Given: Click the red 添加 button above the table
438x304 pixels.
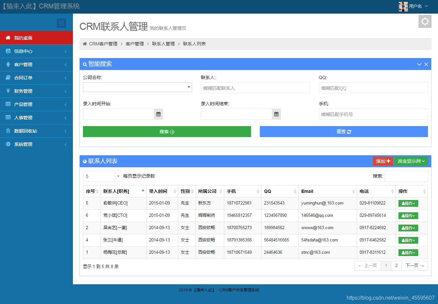Looking at the screenshot, I should click(x=383, y=161).
